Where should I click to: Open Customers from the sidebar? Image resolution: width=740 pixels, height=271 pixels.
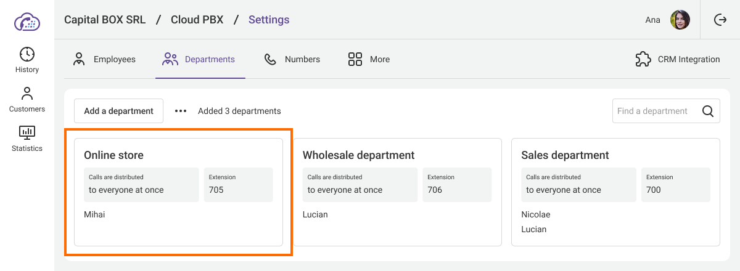(27, 99)
